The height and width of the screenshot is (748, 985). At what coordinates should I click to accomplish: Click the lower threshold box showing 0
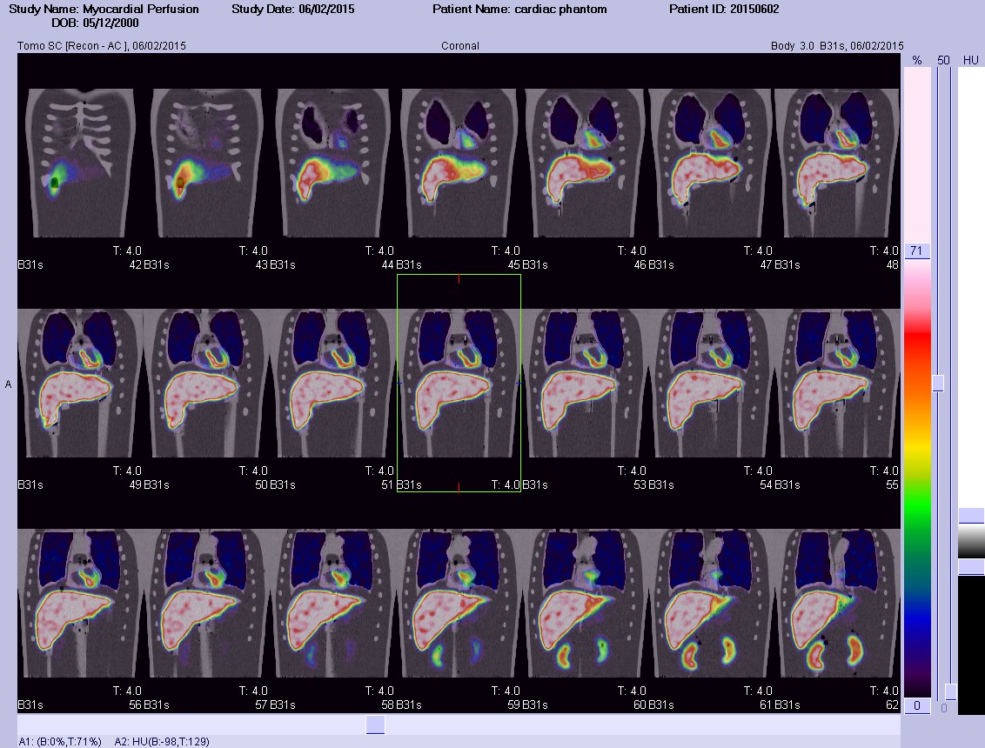(x=916, y=705)
